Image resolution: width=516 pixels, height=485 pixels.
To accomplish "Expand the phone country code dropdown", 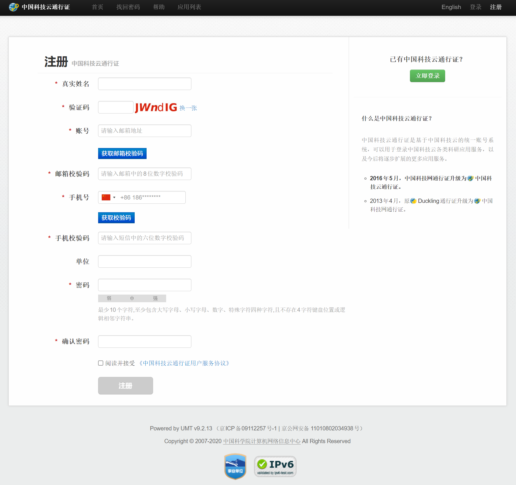I will [114, 198].
